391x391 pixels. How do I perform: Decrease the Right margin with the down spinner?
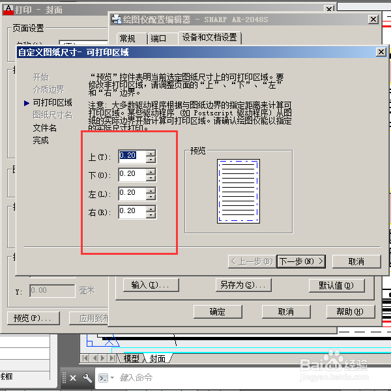pyautogui.click(x=151, y=215)
